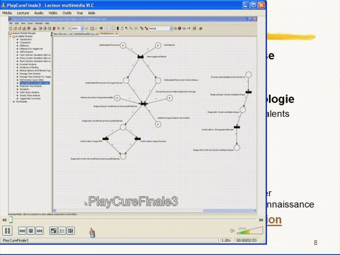The image size is (340, 255).
Task: Click the 00:00/02:53 elapsed time display
Action: 247,241
